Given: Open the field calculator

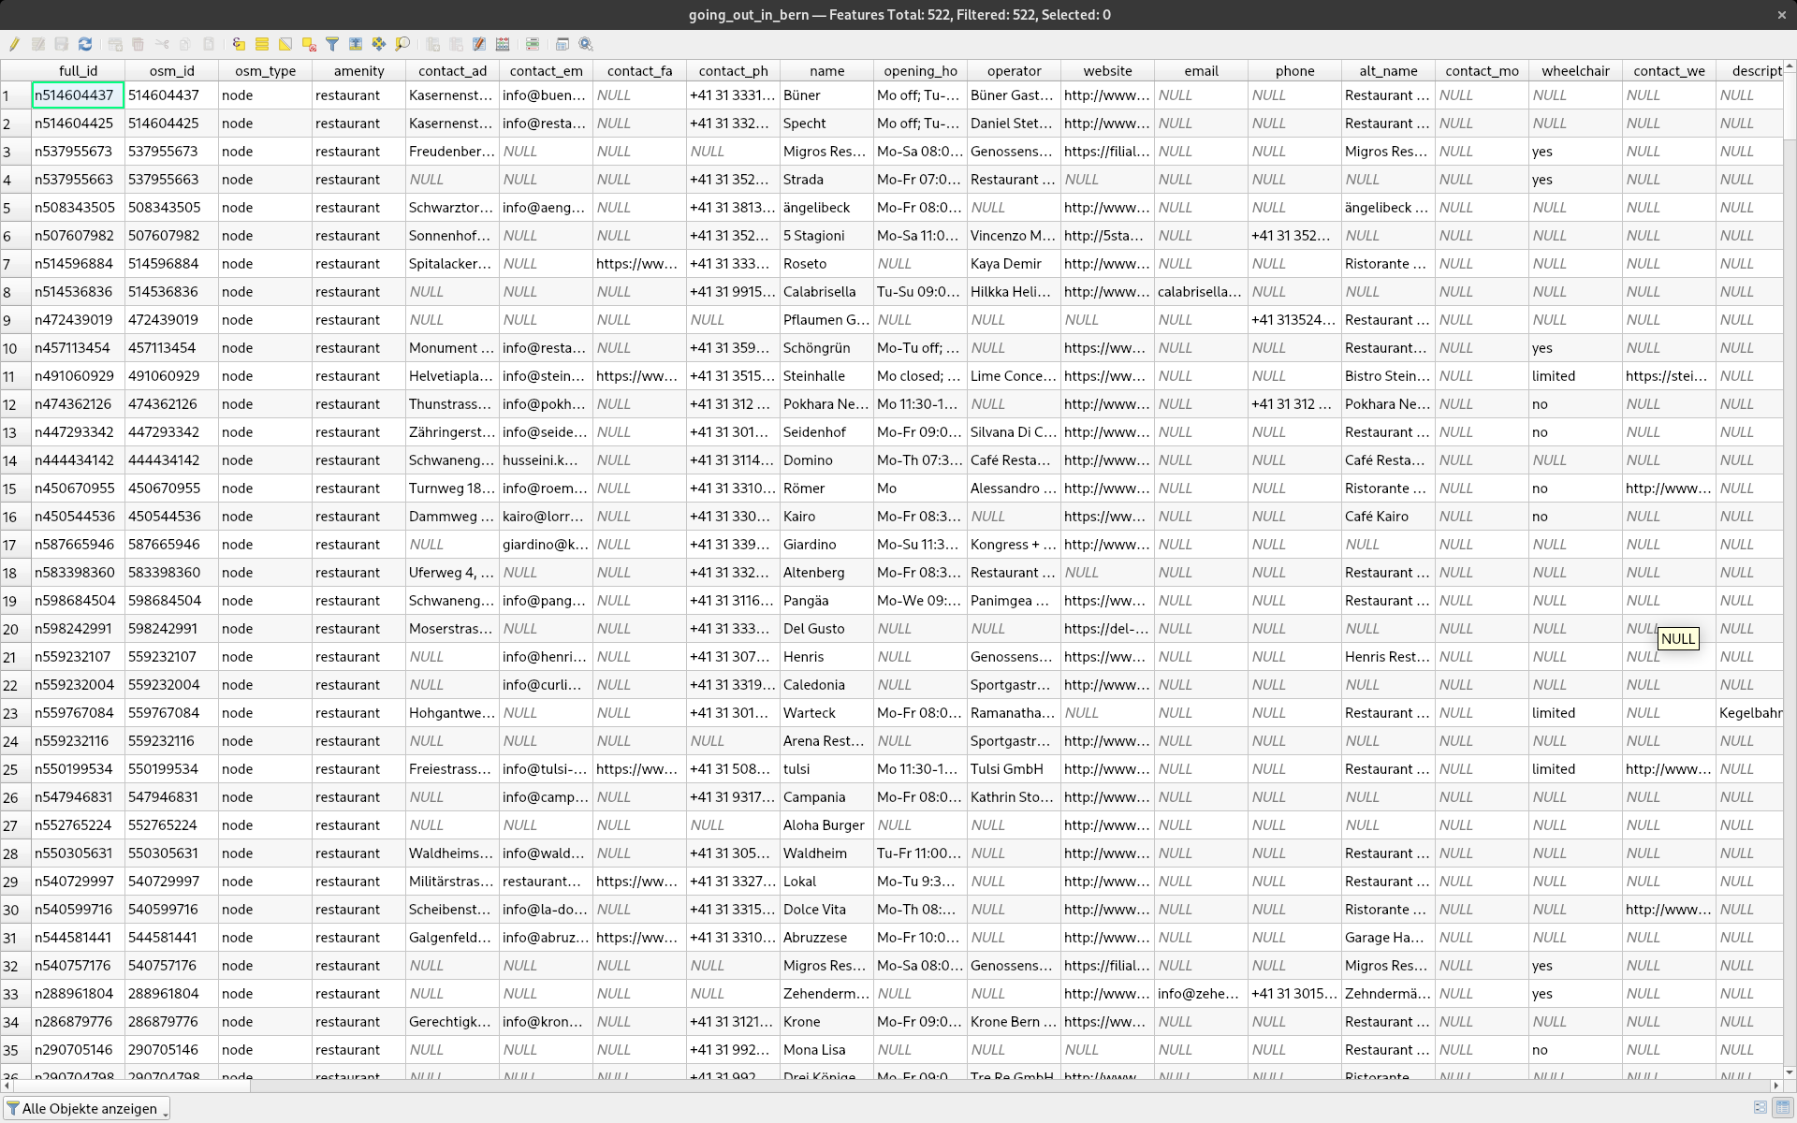Looking at the screenshot, I should pos(503,44).
